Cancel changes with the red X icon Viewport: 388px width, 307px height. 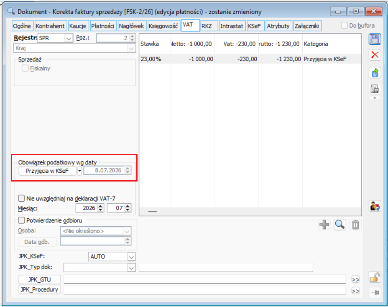pos(375,55)
